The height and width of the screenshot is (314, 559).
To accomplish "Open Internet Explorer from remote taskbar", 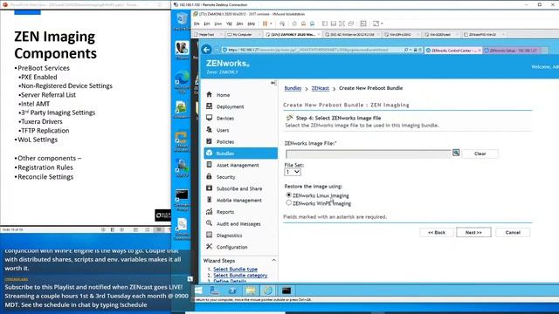I will click(268, 290).
